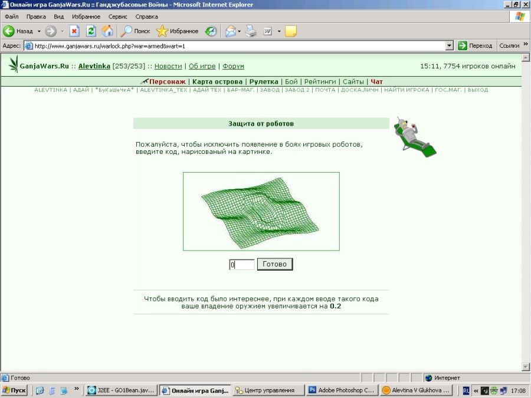
Task: Click the captcha code input field
Action: (x=242, y=264)
